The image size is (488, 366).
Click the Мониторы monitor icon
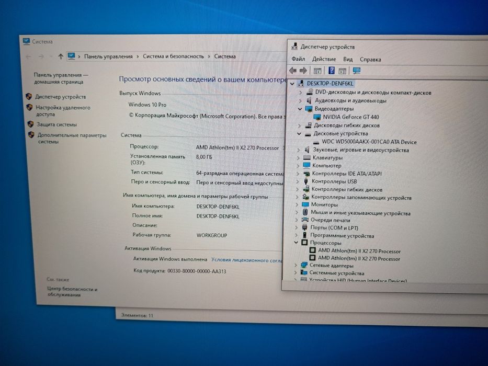coord(305,204)
